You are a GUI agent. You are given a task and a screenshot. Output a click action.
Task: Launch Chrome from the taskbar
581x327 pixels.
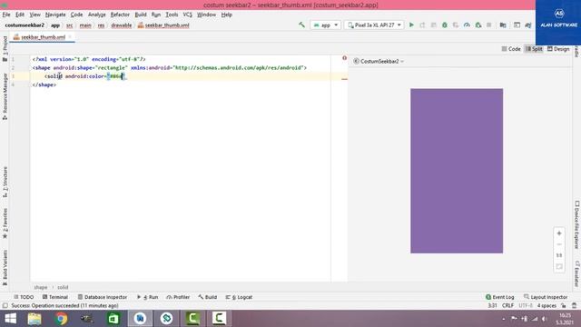pyautogui.click(x=61, y=319)
